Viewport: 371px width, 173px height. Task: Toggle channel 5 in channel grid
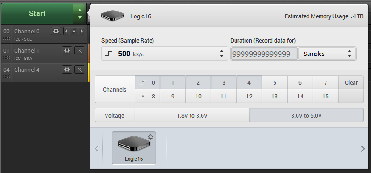click(275, 82)
